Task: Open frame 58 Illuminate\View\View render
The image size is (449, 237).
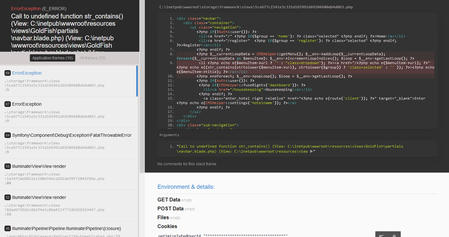Action: pos(69,174)
